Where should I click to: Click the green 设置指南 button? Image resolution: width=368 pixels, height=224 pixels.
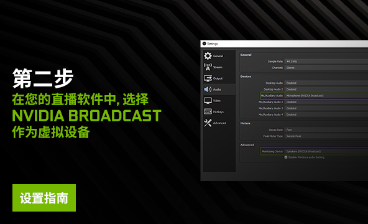coord(44,198)
